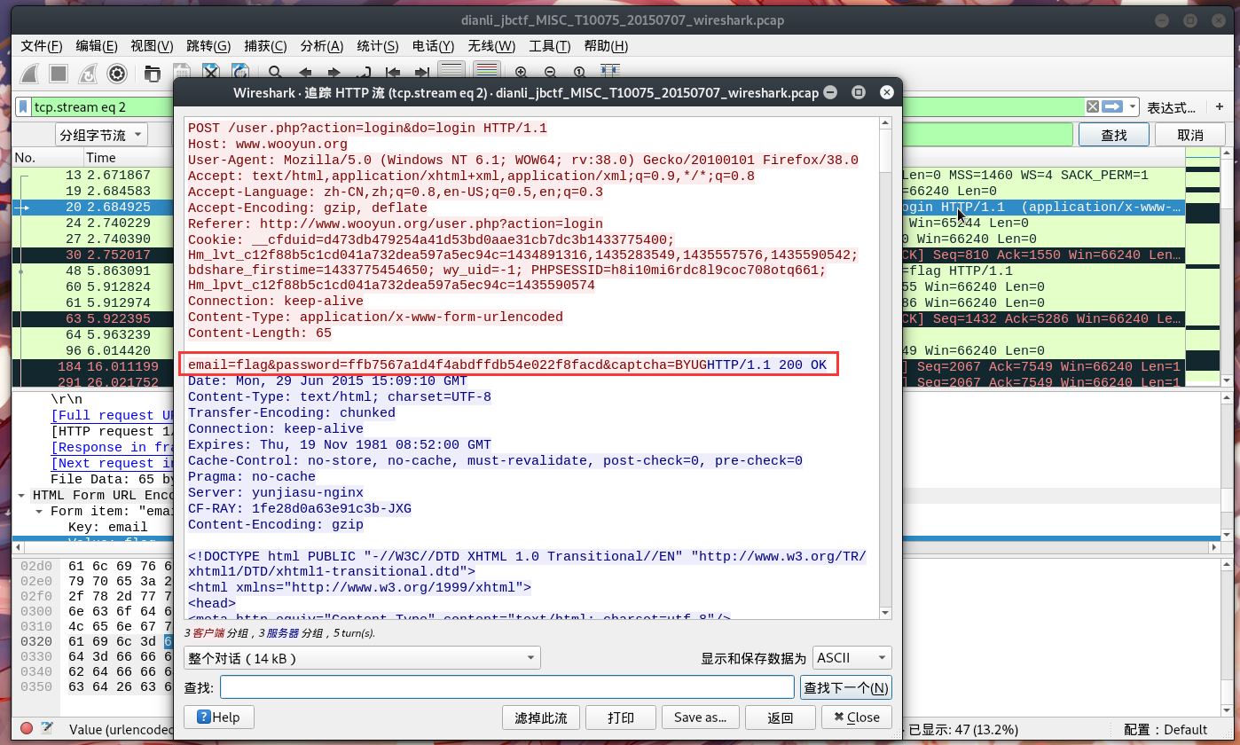Screen dimensions: 1240x745
Task: Open expert information status icon
Action: 27,729
